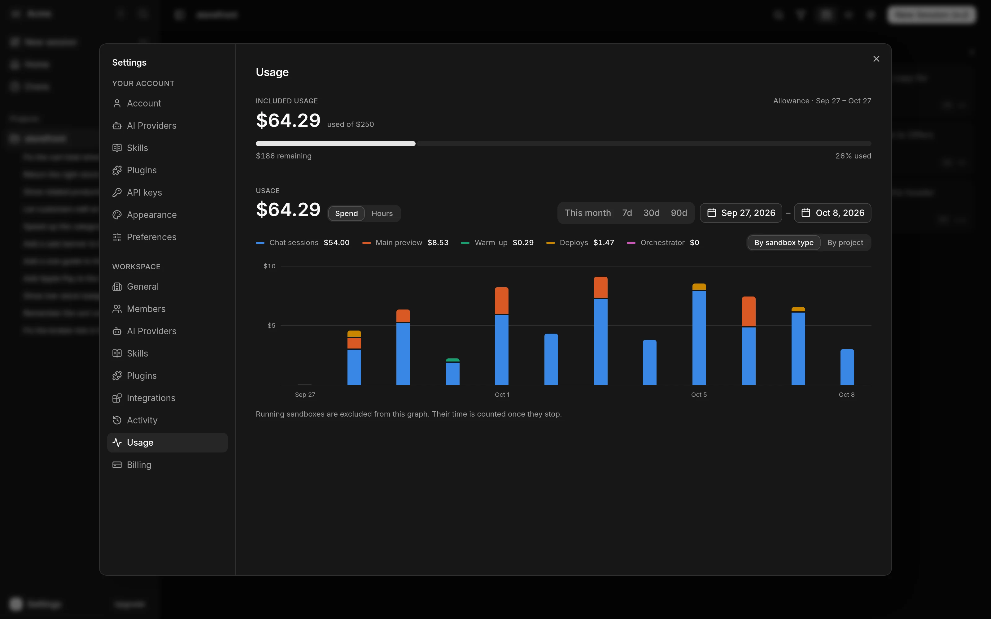Click the Oct 8 bar in the chart
The width and height of the screenshot is (991, 619).
coord(847,367)
